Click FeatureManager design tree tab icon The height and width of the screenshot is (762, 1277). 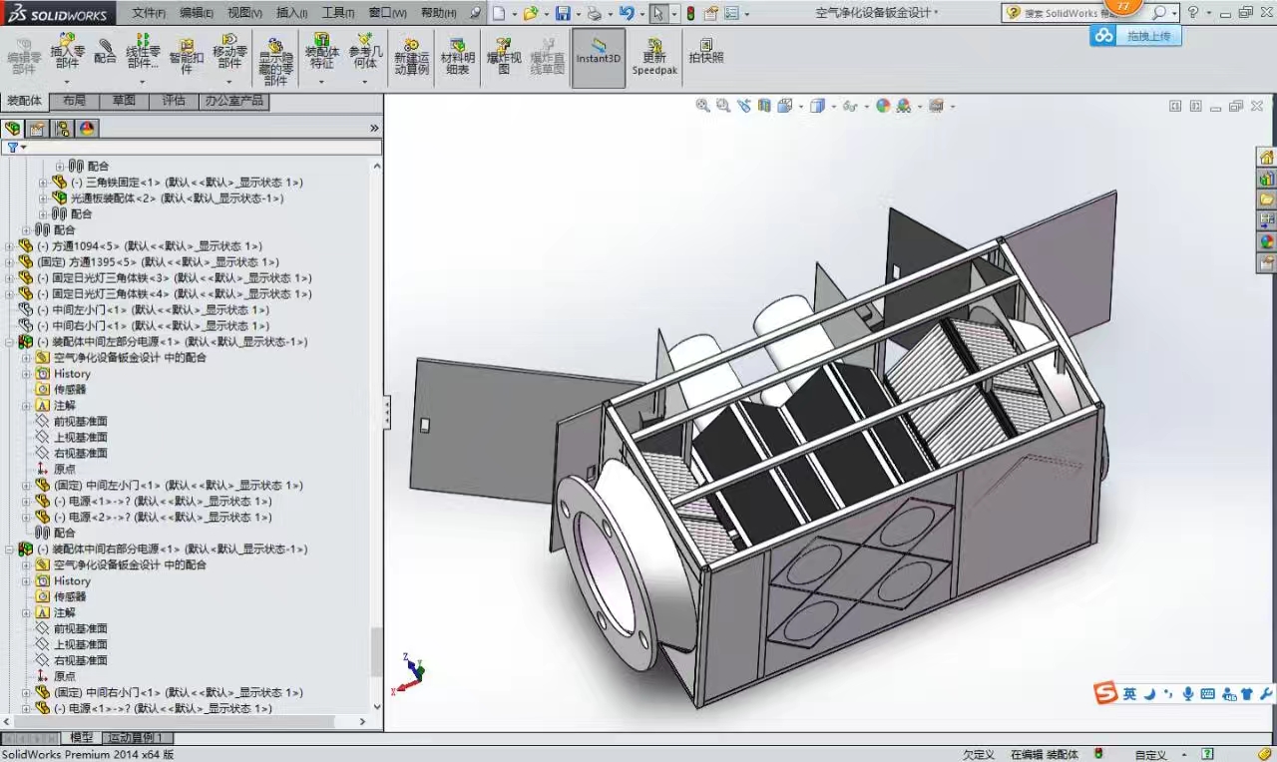12,129
